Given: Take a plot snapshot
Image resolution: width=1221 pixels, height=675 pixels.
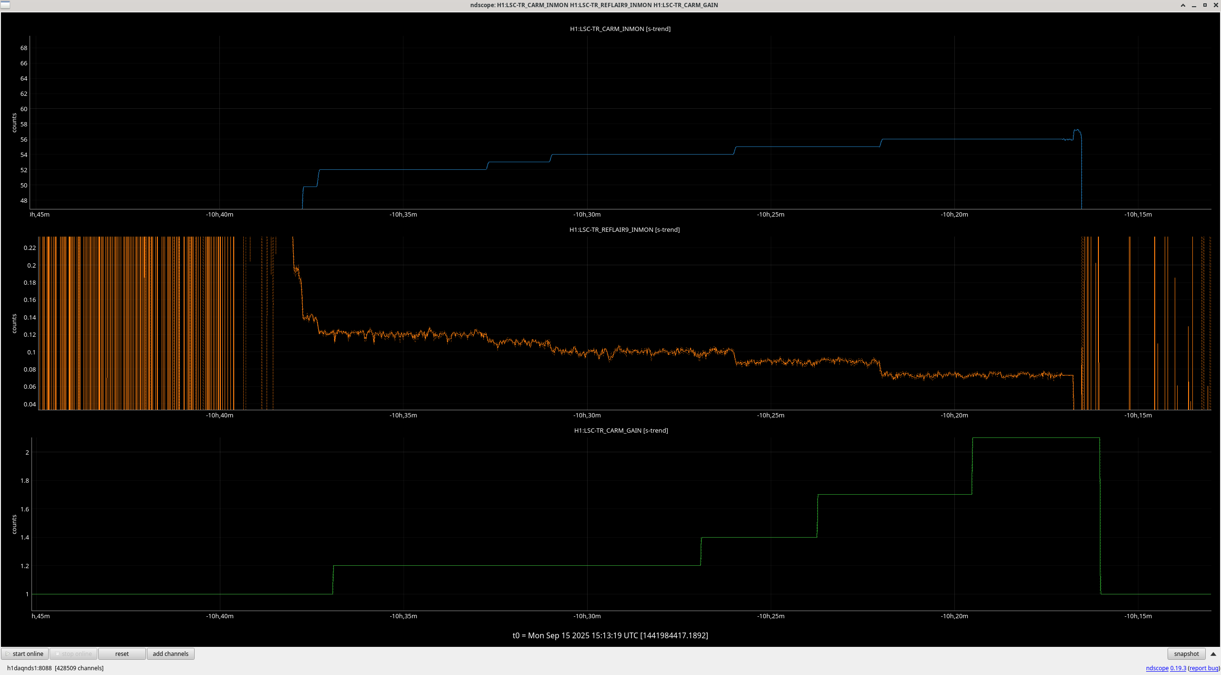Looking at the screenshot, I should (x=1186, y=654).
